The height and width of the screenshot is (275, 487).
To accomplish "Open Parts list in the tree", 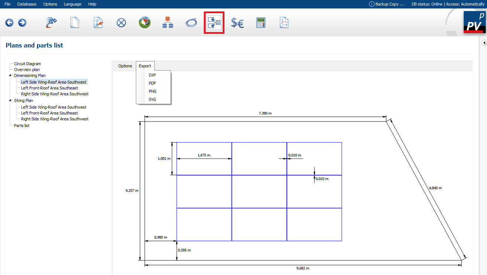I will (x=22, y=126).
